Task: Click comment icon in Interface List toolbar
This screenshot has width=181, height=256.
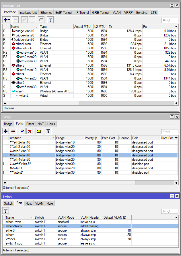Action: point(41,20)
